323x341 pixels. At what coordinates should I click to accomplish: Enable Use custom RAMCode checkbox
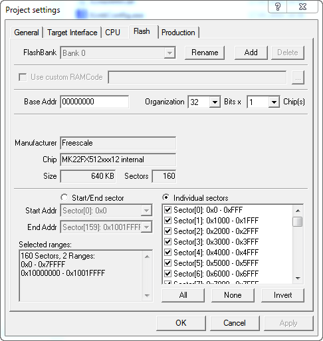click(23, 77)
